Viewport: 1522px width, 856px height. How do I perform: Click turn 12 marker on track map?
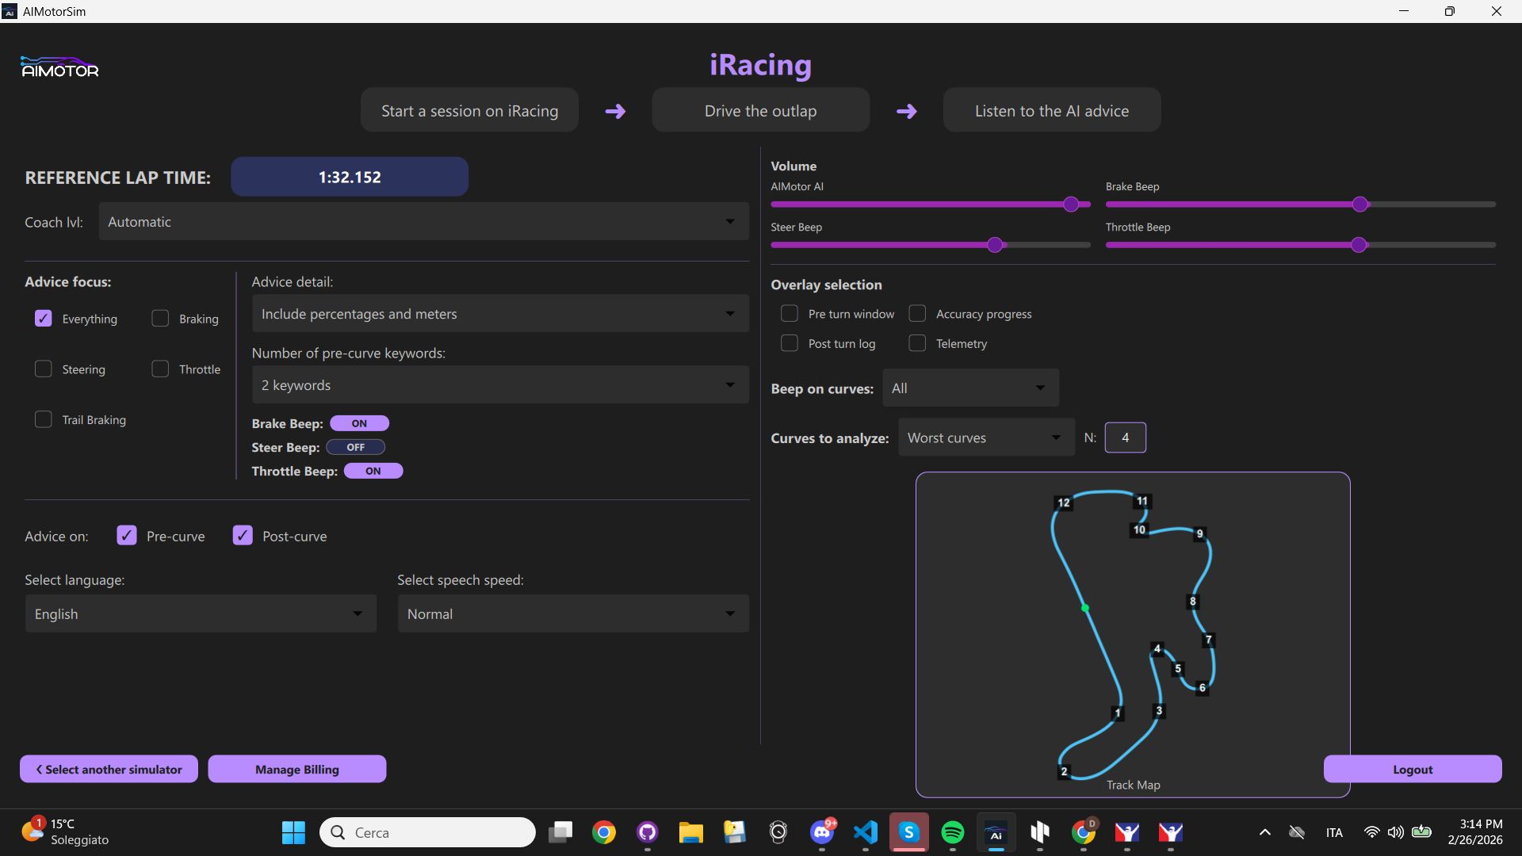pos(1064,503)
